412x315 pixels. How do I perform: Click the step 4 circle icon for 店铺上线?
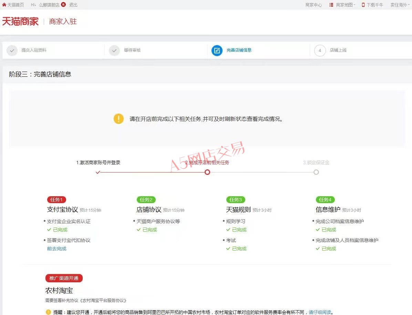(320, 51)
